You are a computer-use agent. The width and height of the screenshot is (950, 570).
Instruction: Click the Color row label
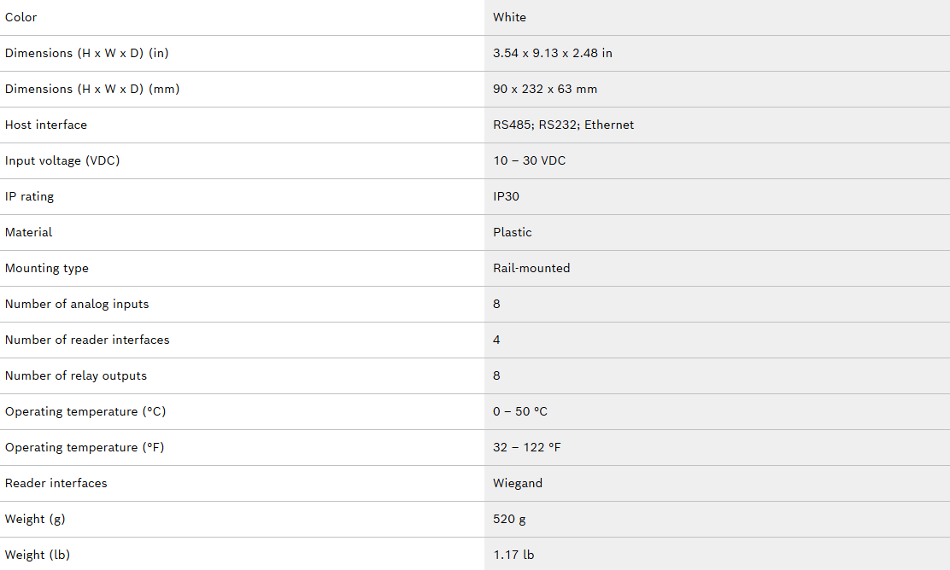(21, 17)
